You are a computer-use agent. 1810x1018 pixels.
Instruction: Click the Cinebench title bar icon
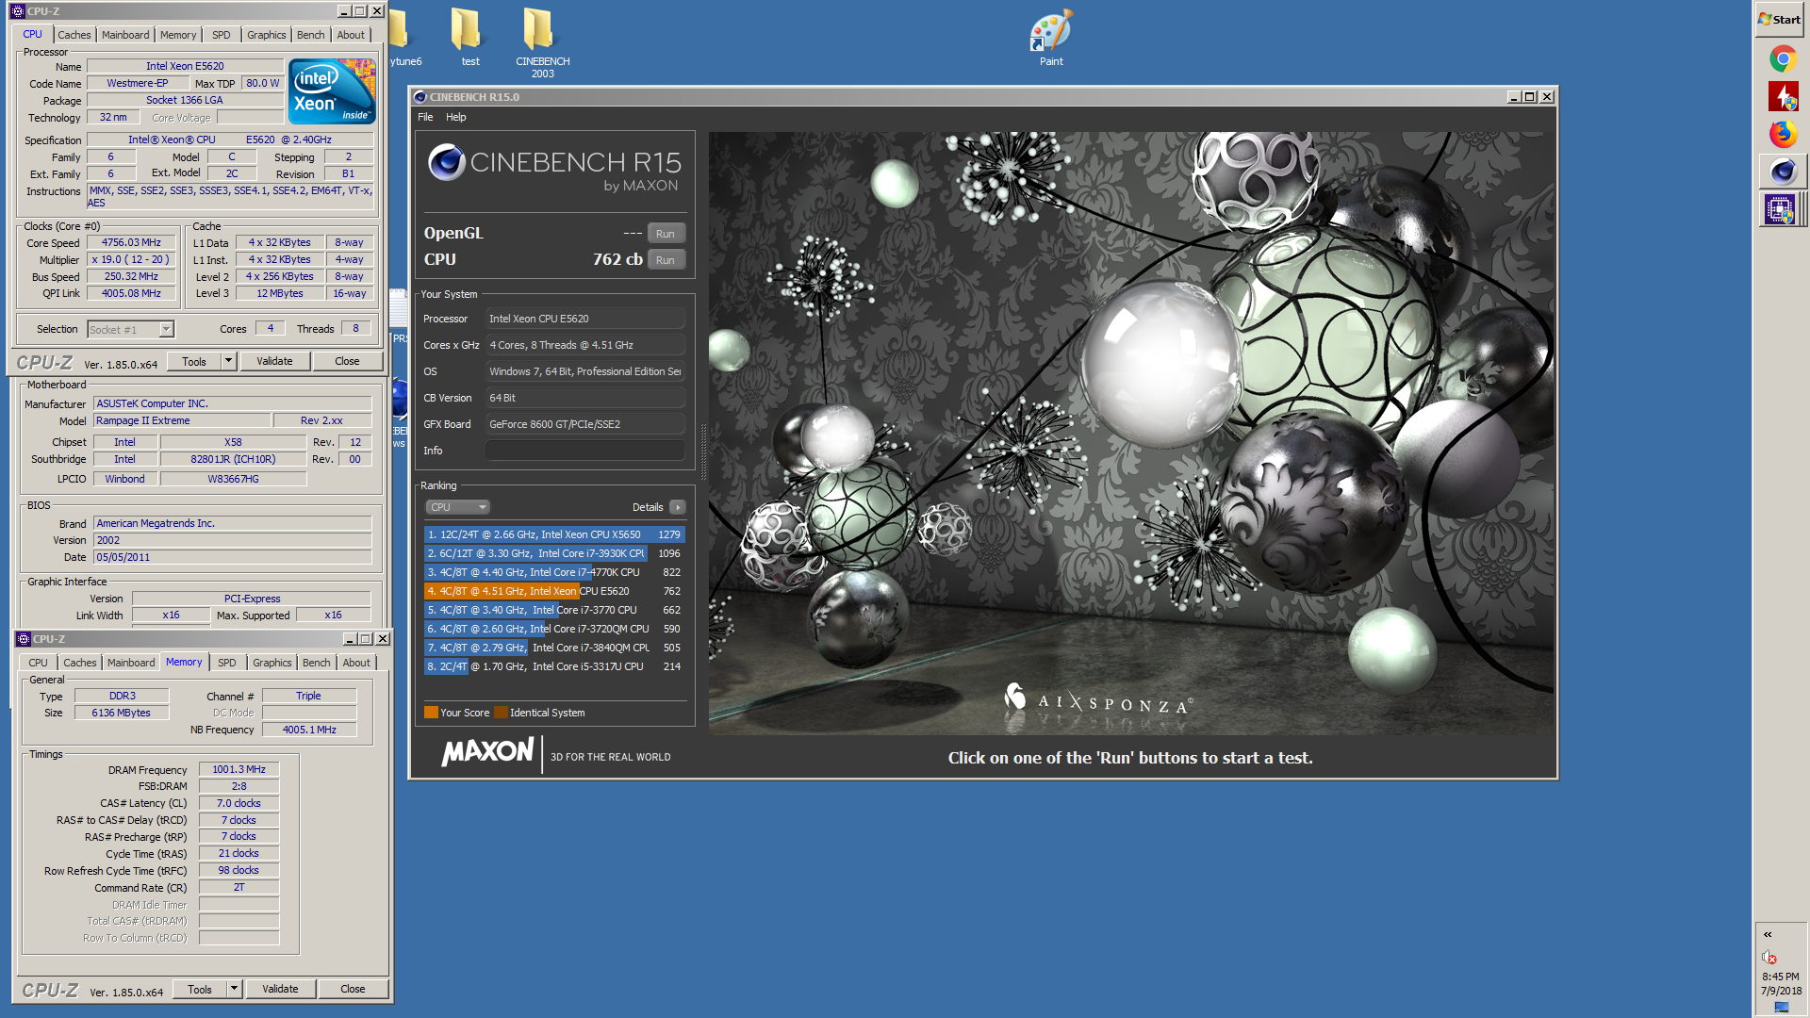coord(420,96)
